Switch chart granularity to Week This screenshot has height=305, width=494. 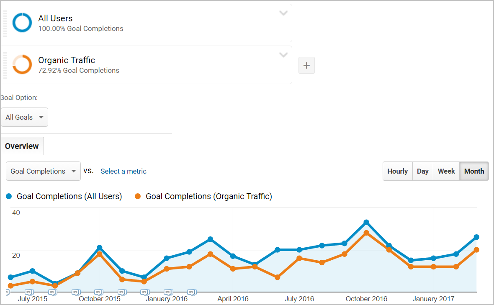[446, 171]
